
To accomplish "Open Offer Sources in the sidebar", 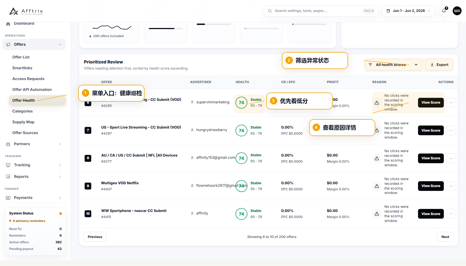I will tap(25, 133).
